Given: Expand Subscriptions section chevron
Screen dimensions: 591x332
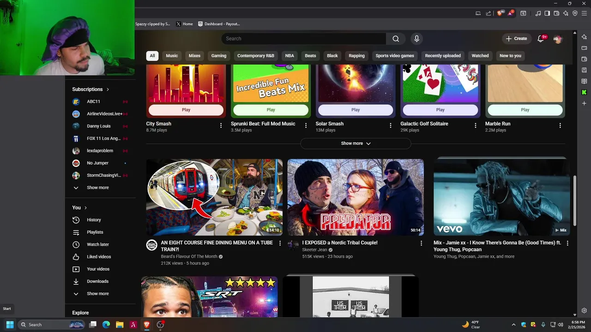Looking at the screenshot, I should tap(108, 89).
